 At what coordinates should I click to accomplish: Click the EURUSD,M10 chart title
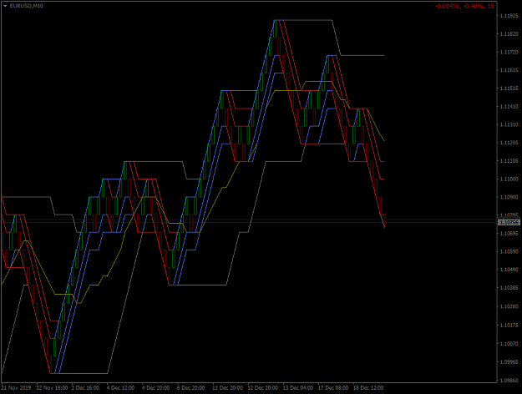pos(26,6)
